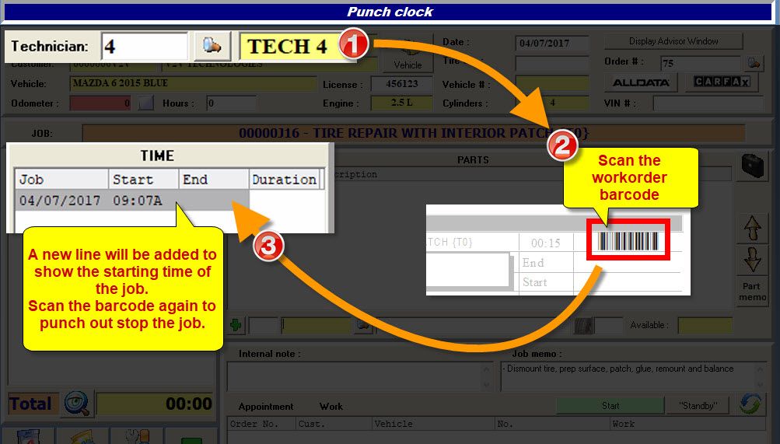
Task: Open the order number lookup icon
Action: (754, 63)
